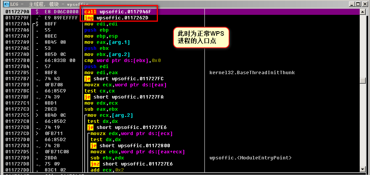Click the vertical scrollbar thumb
This screenshot has width=370, height=175.
(362, 80)
